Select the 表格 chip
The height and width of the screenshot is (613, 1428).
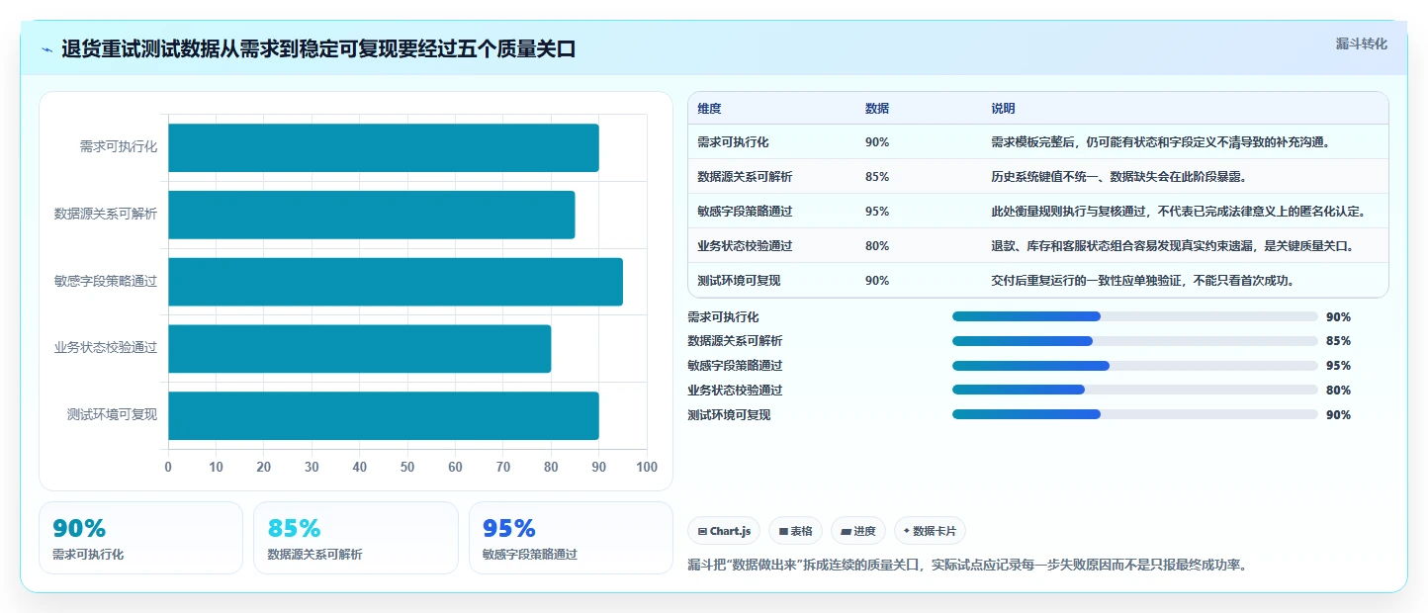795,531
